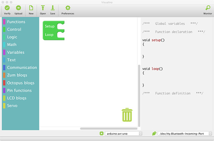Open the Functions block category
The width and height of the screenshot is (214, 141).
20,22
